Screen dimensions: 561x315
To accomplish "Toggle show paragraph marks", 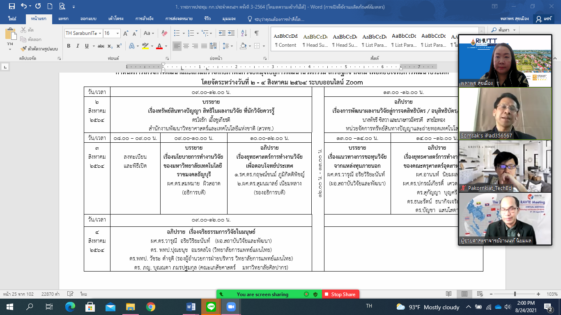I will pos(257,33).
